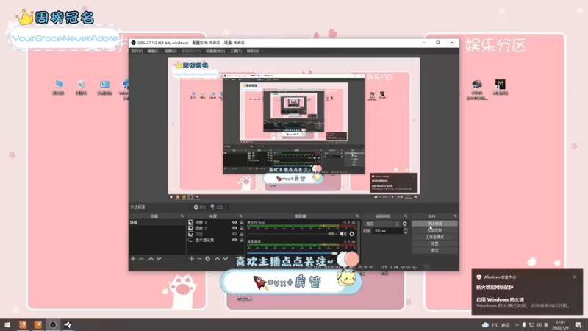Click the 开始录制 record button

[434, 230]
